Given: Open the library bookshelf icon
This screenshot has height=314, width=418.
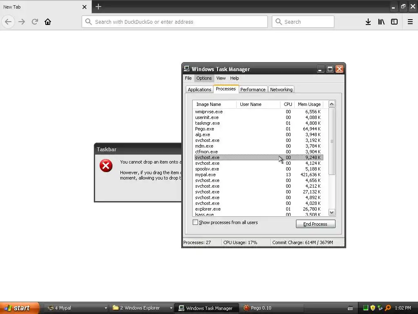Looking at the screenshot, I should pyautogui.click(x=381, y=22).
